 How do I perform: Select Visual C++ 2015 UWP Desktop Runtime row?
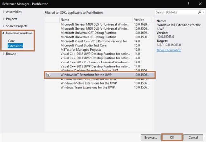99,66
